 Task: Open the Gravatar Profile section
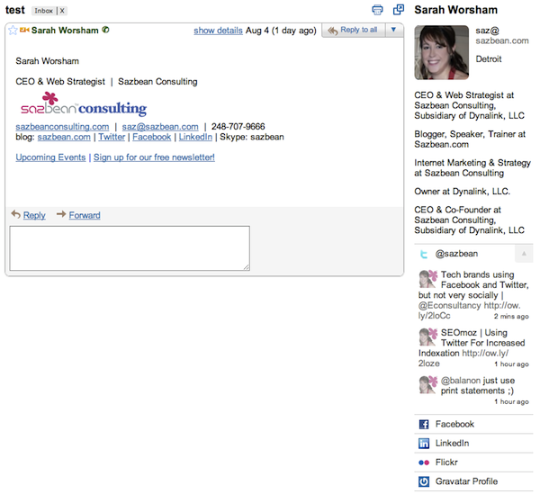[466, 481]
